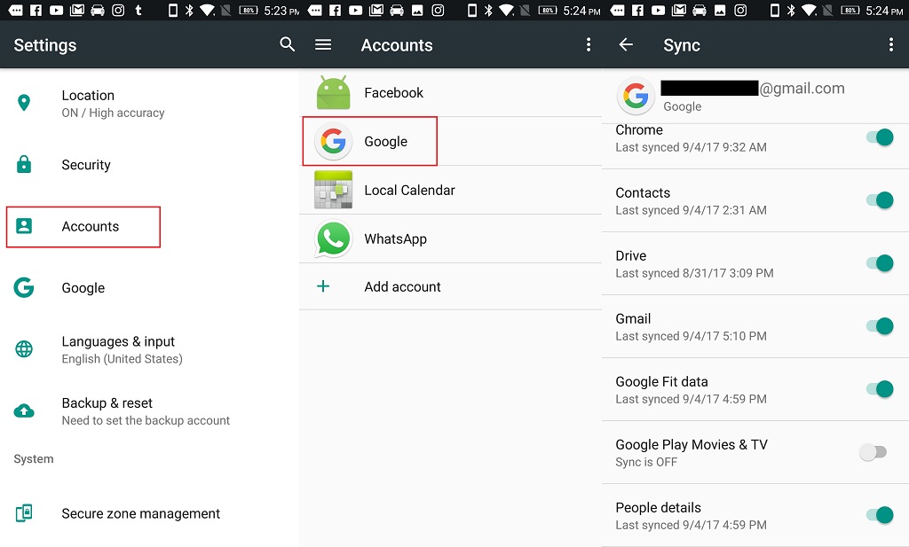This screenshot has width=909, height=547.
Task: Open the hamburger menu in Settings
Action: [x=323, y=44]
